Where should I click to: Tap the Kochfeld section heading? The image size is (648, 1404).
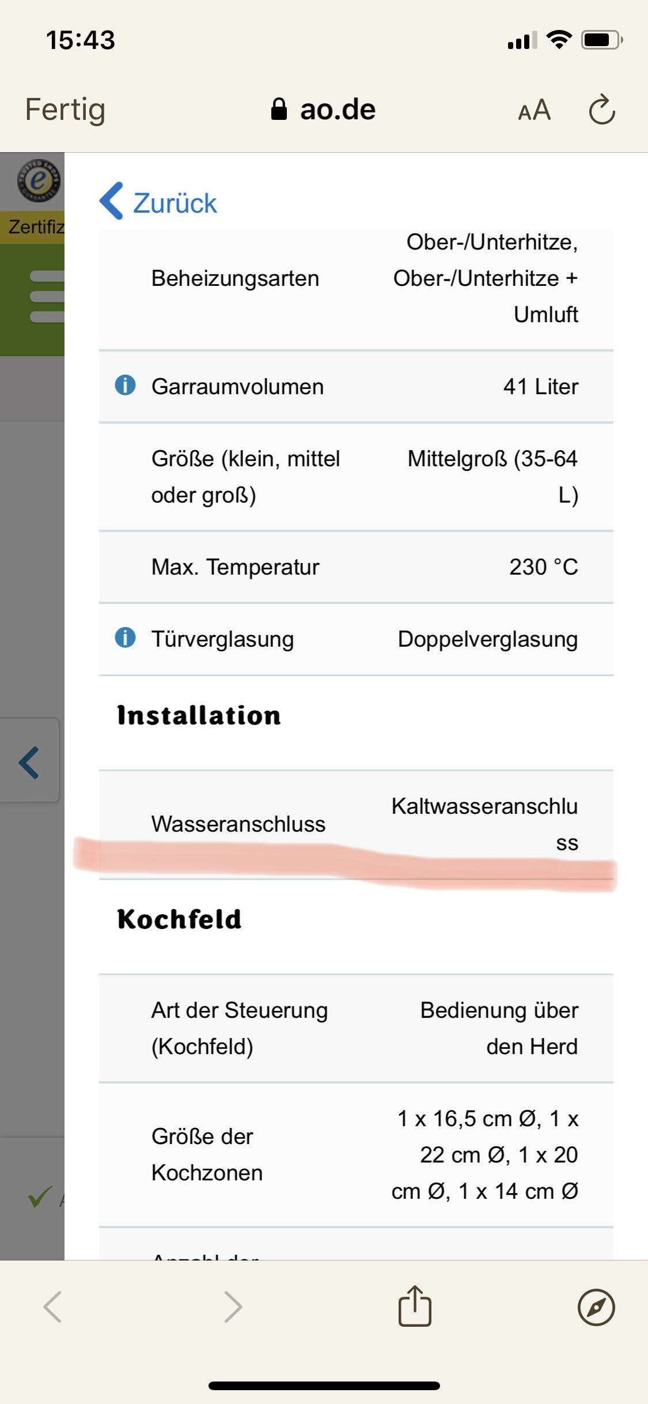click(179, 919)
